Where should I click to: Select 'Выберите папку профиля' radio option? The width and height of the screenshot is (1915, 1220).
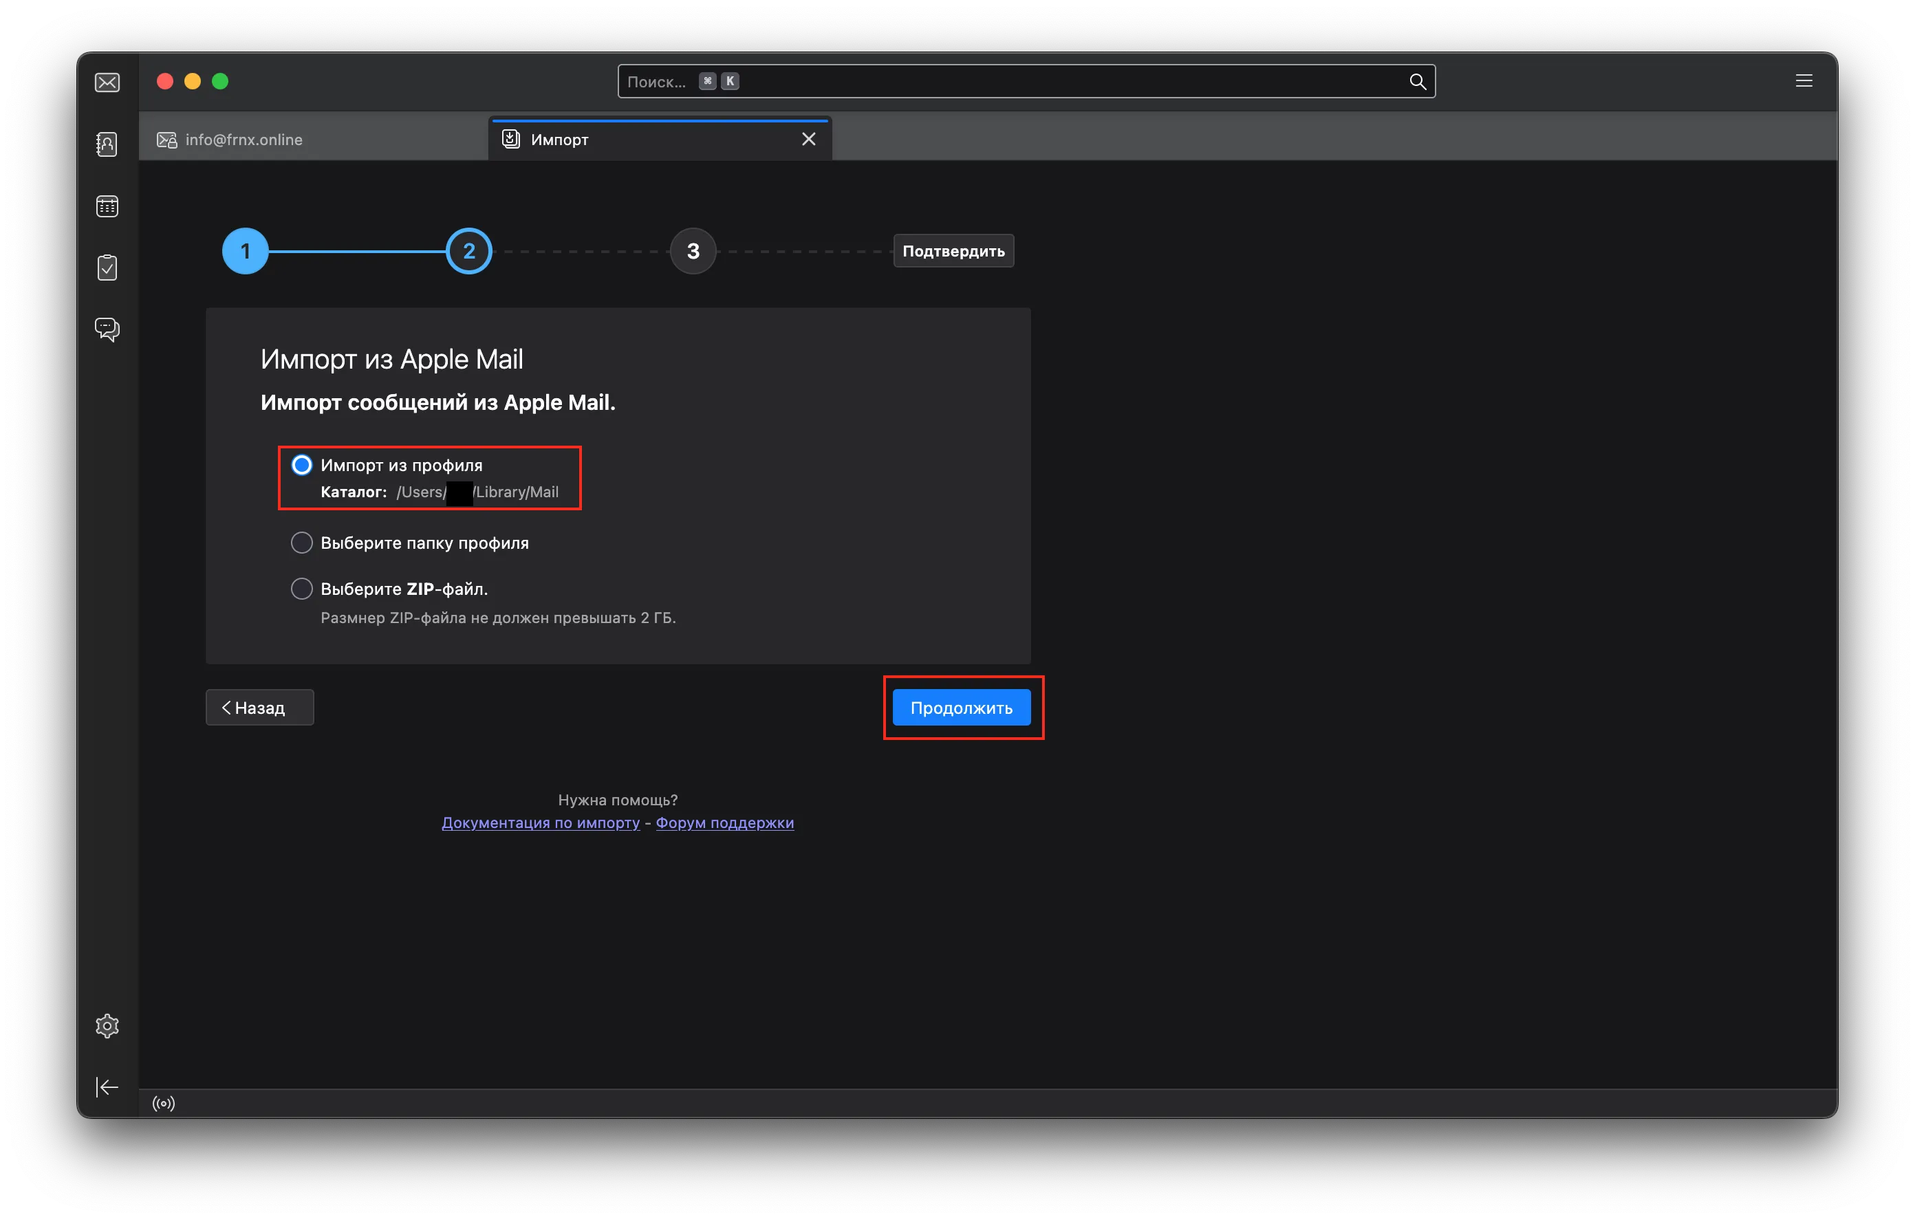click(x=301, y=543)
